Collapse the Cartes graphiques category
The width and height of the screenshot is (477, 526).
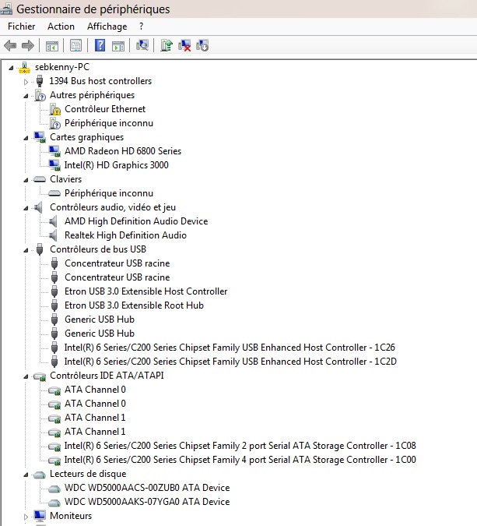tap(26, 137)
